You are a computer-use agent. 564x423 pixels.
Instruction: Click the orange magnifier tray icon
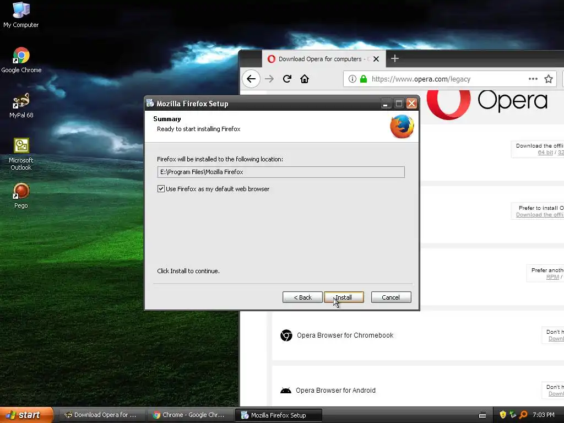click(x=523, y=415)
